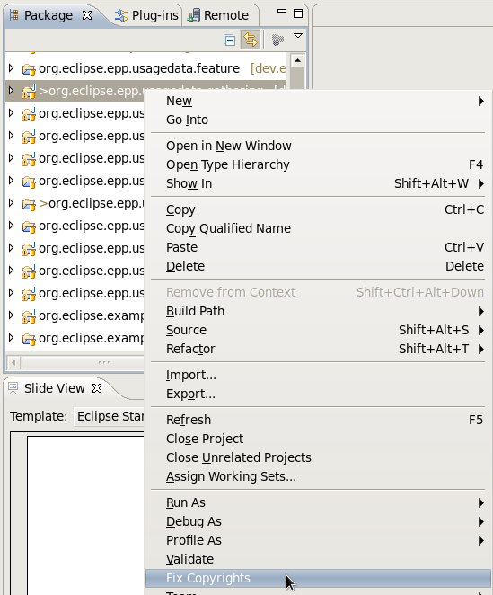Open the Template combo box
Screen dimensions: 493x595
click(x=110, y=417)
